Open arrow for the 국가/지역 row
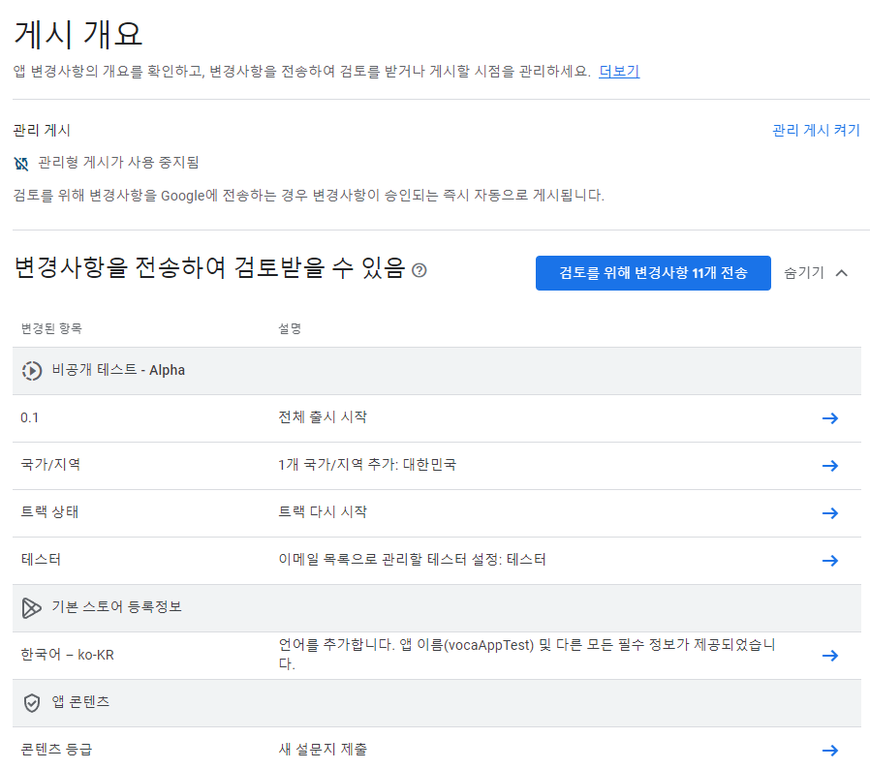This screenshot has width=870, height=769. pos(830,466)
